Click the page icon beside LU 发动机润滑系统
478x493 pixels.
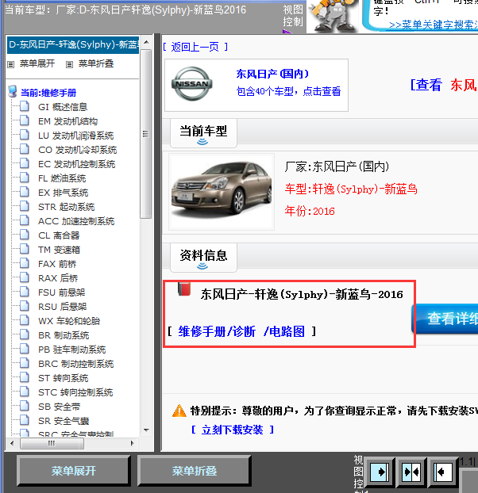pos(25,135)
